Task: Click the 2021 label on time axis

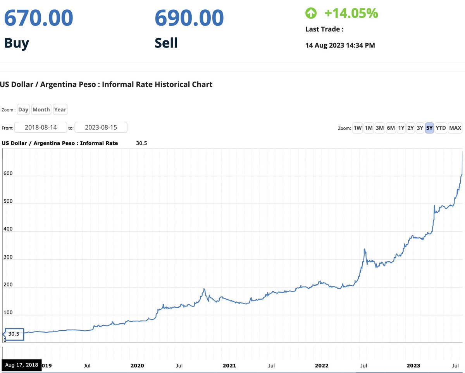Action: pyautogui.click(x=229, y=366)
